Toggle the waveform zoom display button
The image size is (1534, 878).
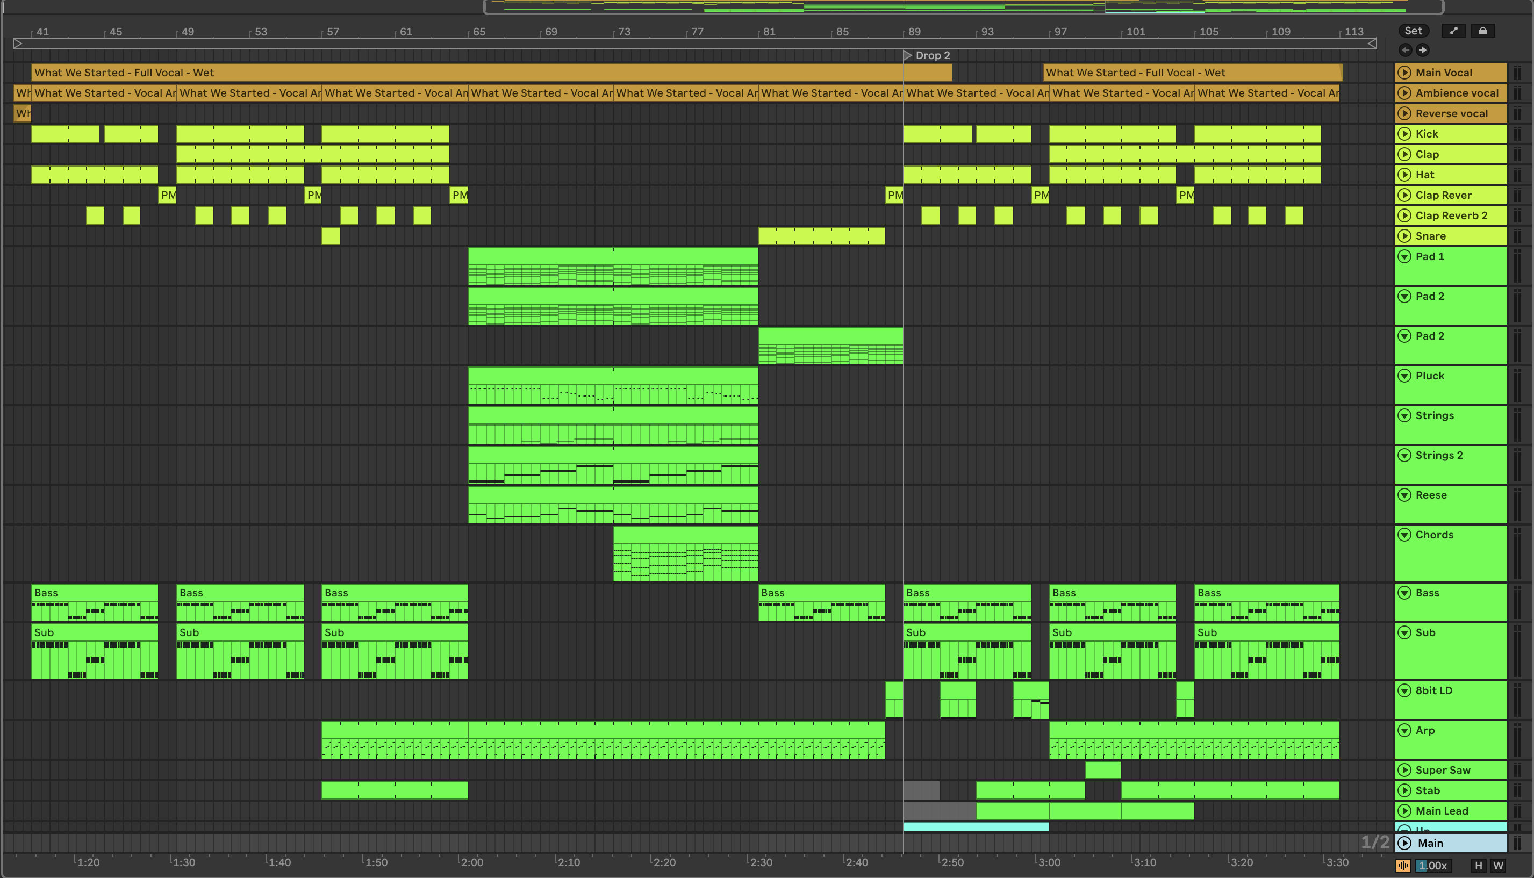pos(1403,866)
